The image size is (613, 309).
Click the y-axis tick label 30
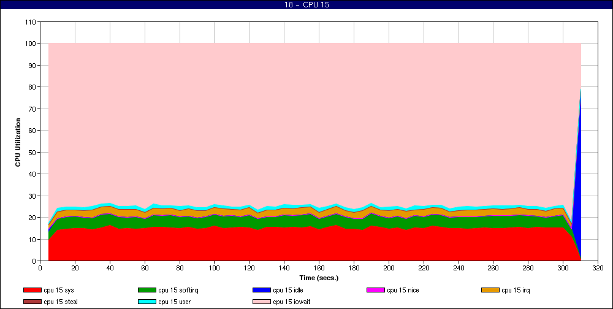(x=32, y=196)
